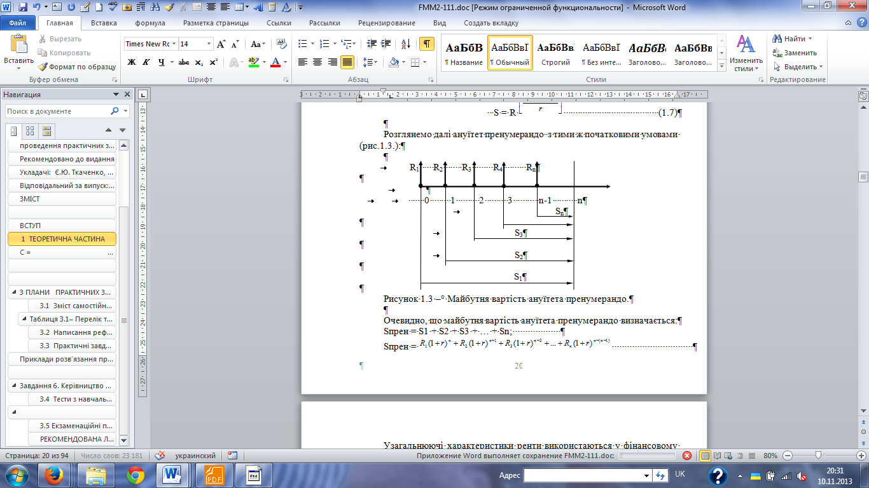Screen dimensions: 869x488
Task: Open the Вид ribbon tab
Action: (440, 23)
